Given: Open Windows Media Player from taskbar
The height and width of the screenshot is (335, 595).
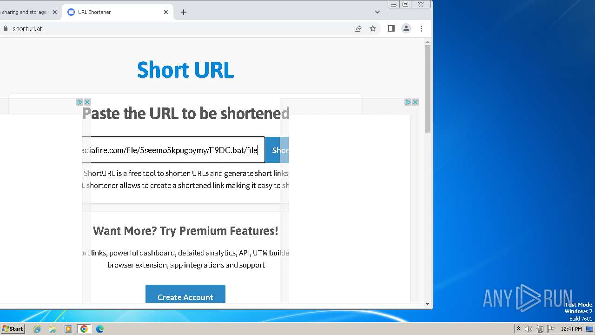Looking at the screenshot, I should pos(68,329).
